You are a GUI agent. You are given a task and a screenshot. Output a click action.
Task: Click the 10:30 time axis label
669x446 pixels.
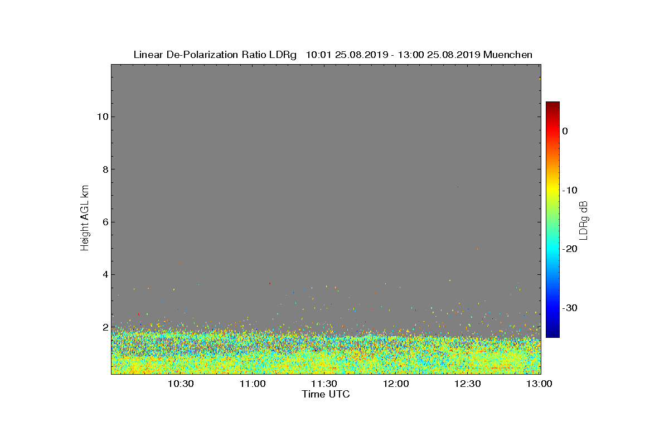pyautogui.click(x=181, y=384)
